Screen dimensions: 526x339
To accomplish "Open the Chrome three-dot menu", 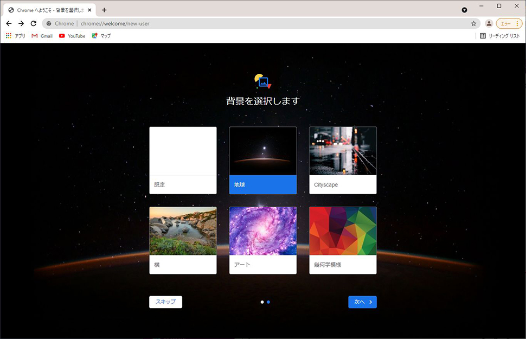I will point(517,23).
